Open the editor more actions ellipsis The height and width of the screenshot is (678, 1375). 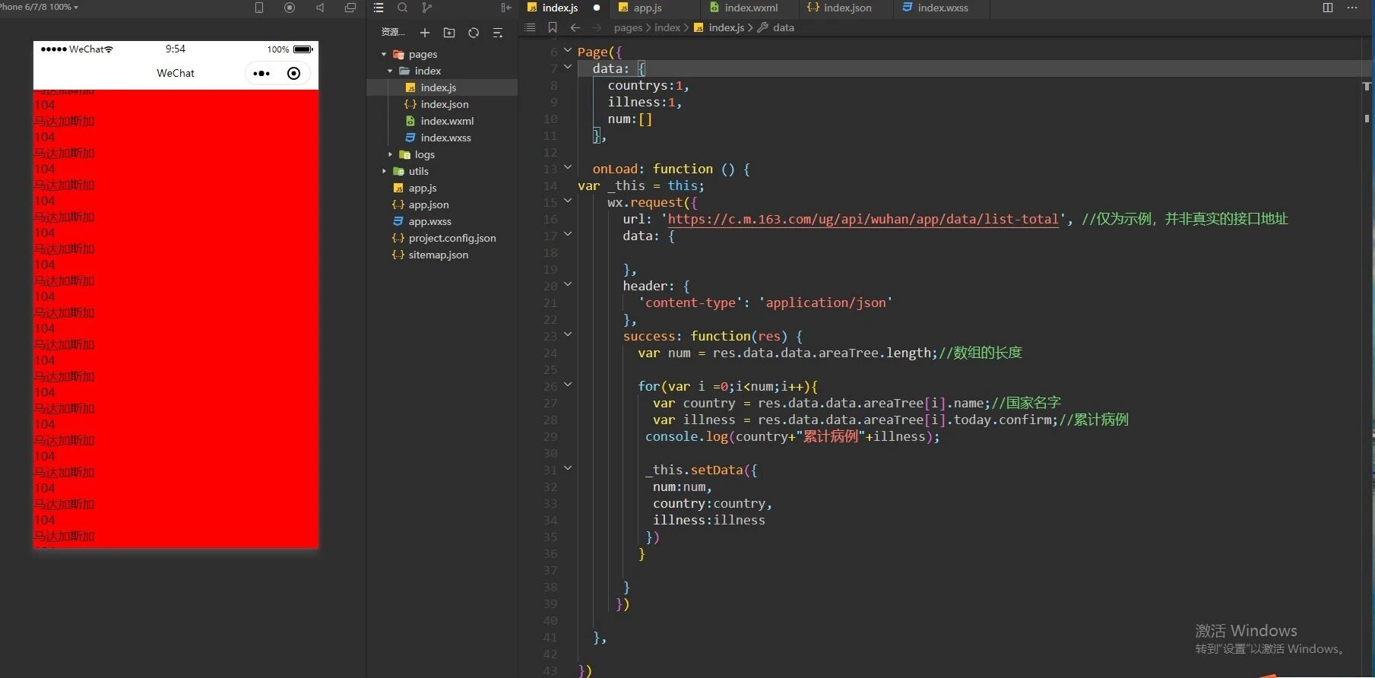coord(1352,8)
